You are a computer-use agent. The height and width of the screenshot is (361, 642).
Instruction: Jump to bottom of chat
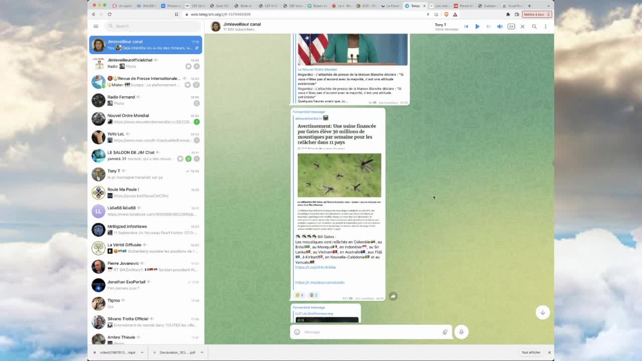pos(542,312)
